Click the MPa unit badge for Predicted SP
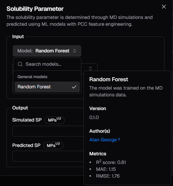 click(x=53, y=145)
